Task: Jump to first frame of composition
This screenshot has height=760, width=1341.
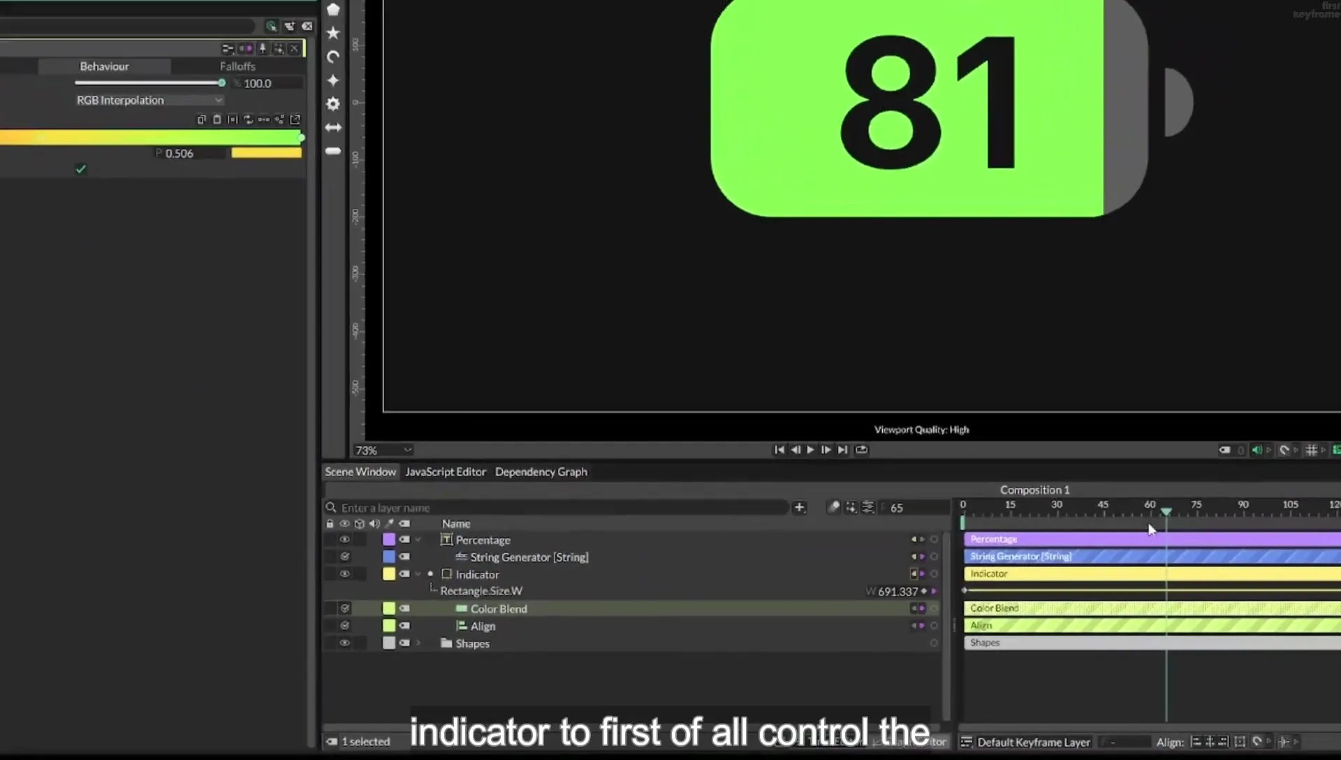Action: (779, 450)
